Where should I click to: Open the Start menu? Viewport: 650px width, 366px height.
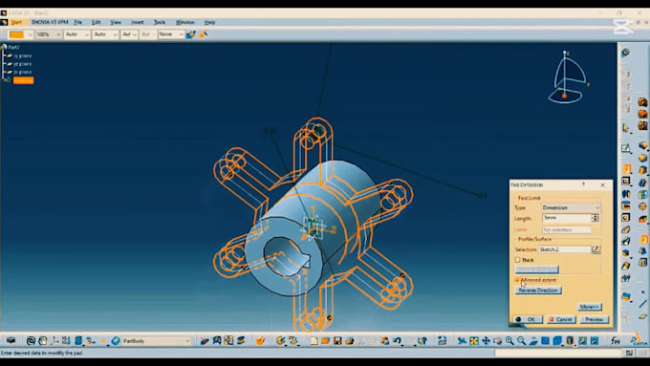tap(16, 22)
